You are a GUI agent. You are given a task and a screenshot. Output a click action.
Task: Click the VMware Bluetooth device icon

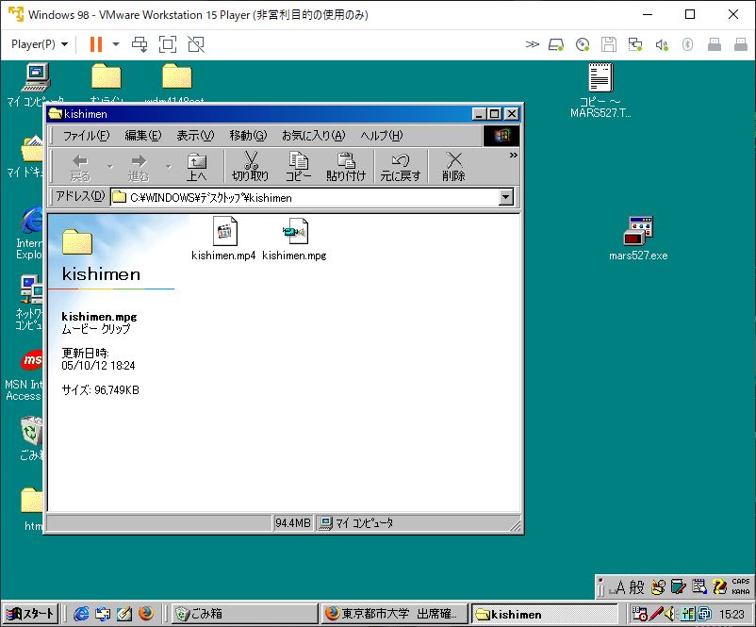(x=687, y=45)
